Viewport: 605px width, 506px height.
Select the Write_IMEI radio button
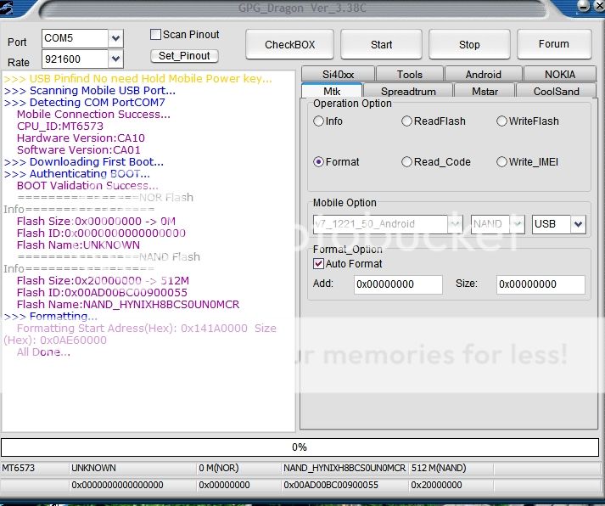pyautogui.click(x=501, y=162)
